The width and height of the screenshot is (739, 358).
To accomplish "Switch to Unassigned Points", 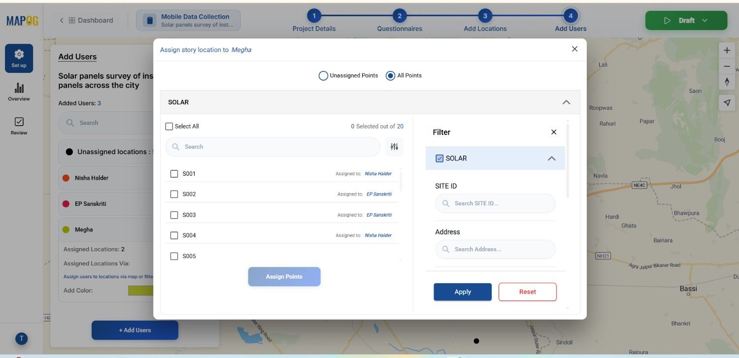I will coord(323,75).
